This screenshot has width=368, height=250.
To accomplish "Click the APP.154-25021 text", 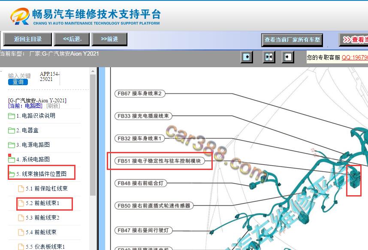I will click(x=50, y=77).
